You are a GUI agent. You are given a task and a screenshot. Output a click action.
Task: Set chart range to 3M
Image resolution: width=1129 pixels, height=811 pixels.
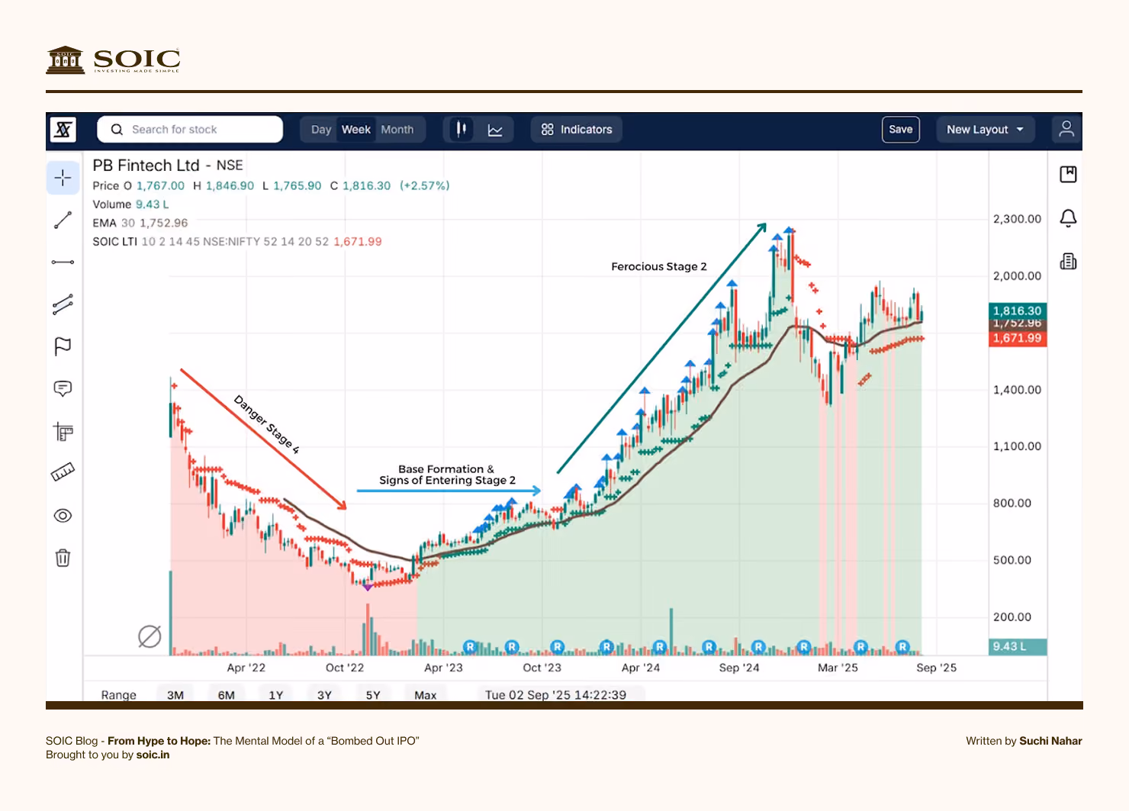(x=175, y=694)
